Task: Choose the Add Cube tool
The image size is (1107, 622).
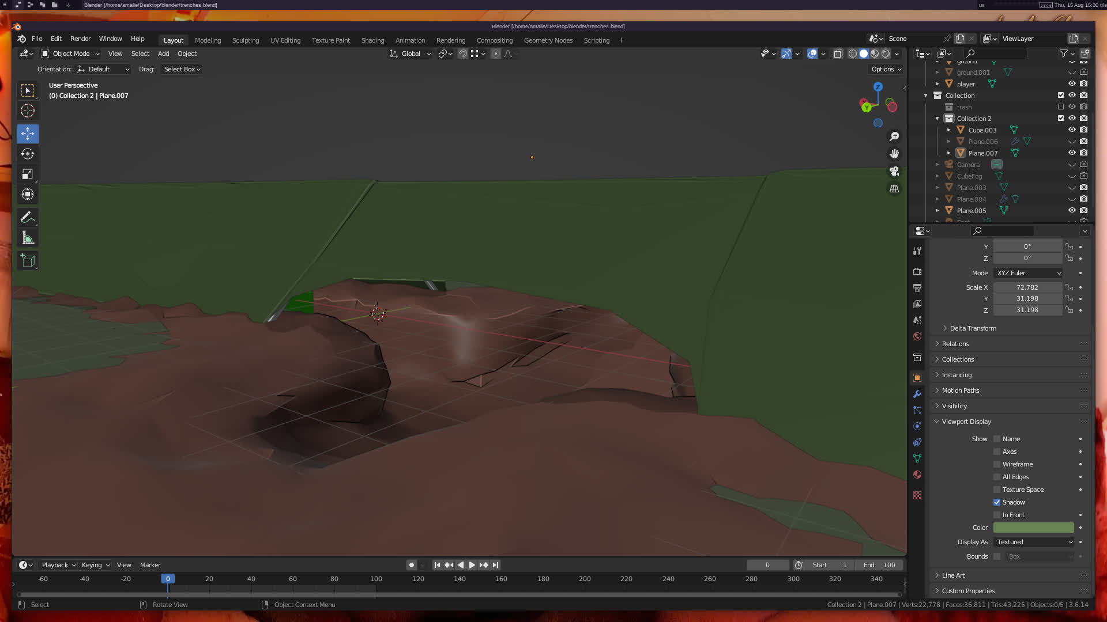Action: [x=27, y=261]
